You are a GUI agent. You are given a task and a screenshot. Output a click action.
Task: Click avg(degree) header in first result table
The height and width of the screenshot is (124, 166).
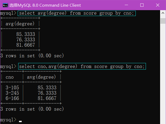coord(20,24)
